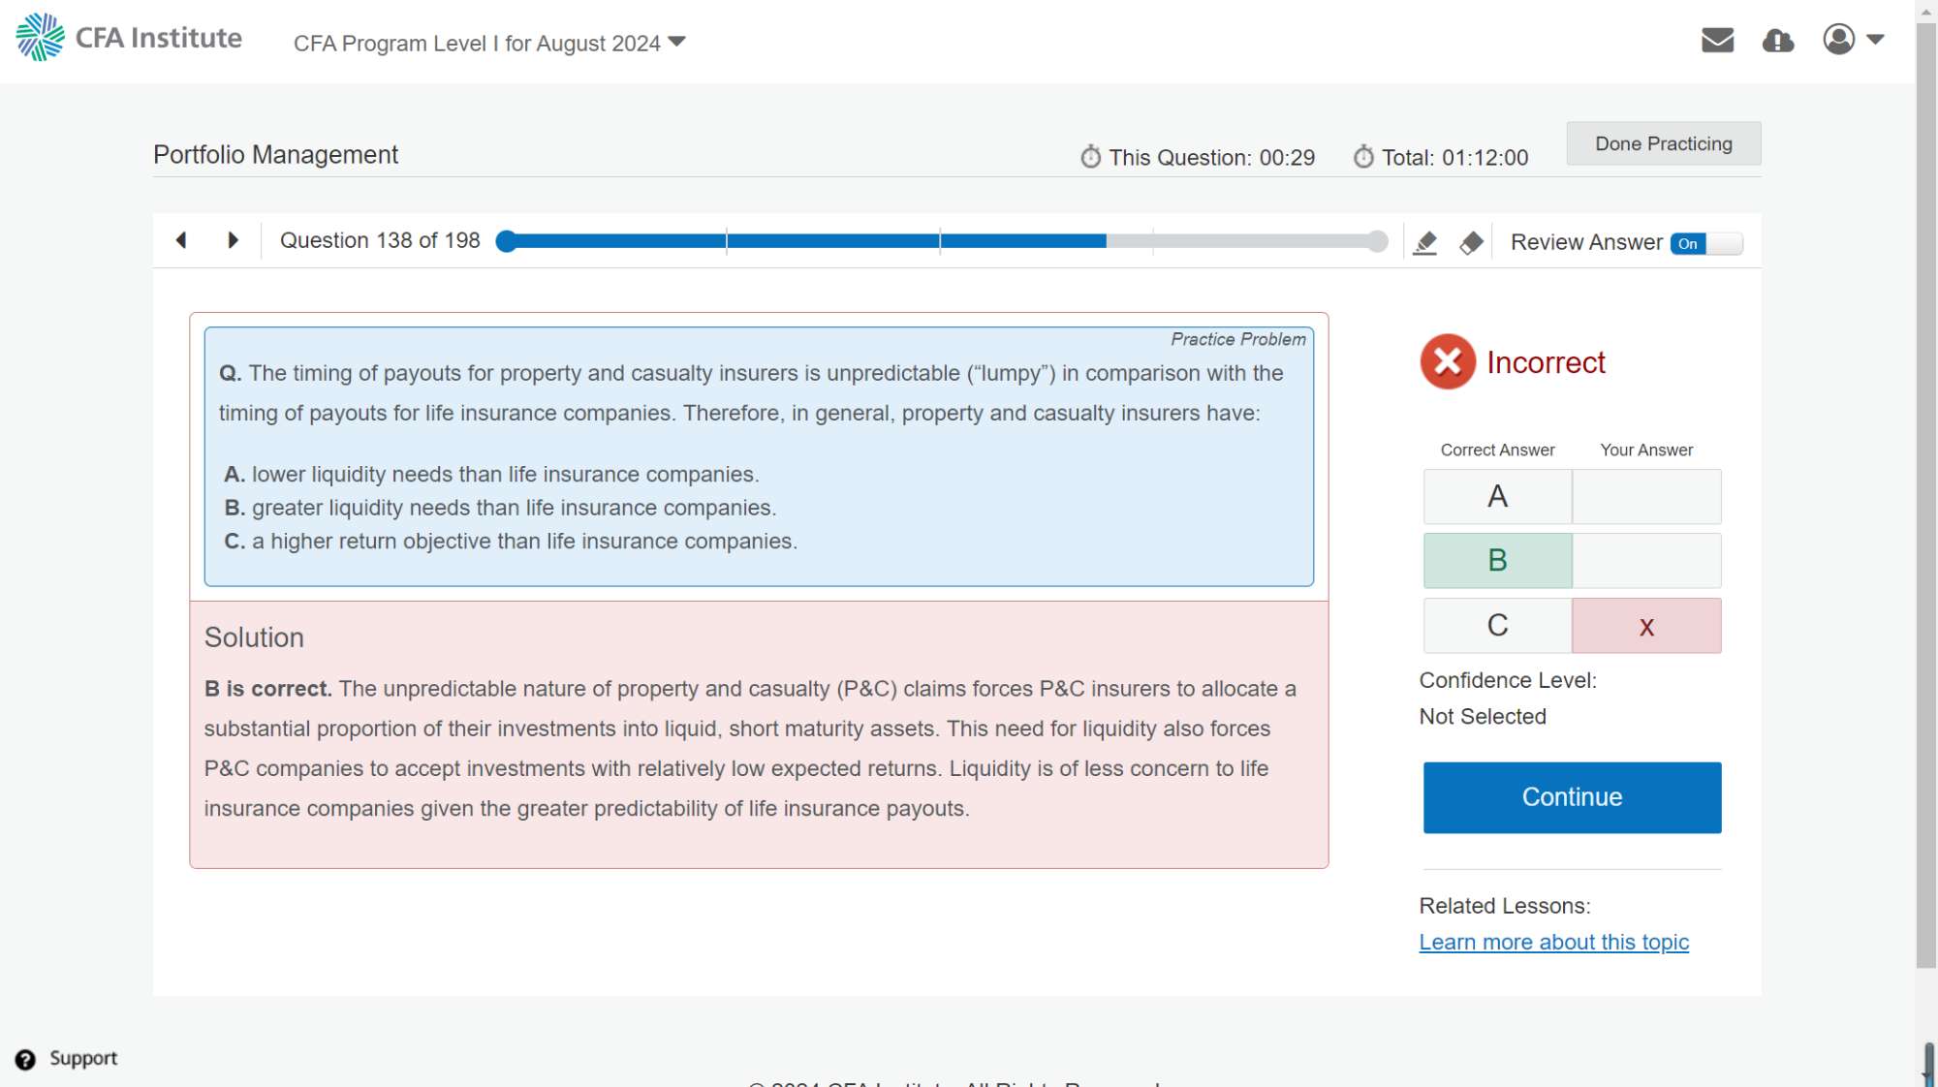Click the Continue button
Viewport: 1938px width, 1087px height.
coord(1572,797)
